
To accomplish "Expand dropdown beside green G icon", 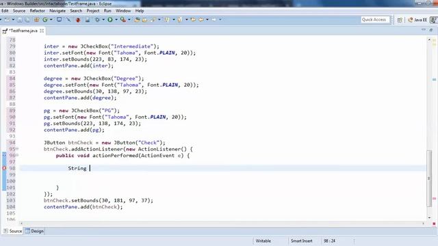I will pyautogui.click(x=51, y=20).
